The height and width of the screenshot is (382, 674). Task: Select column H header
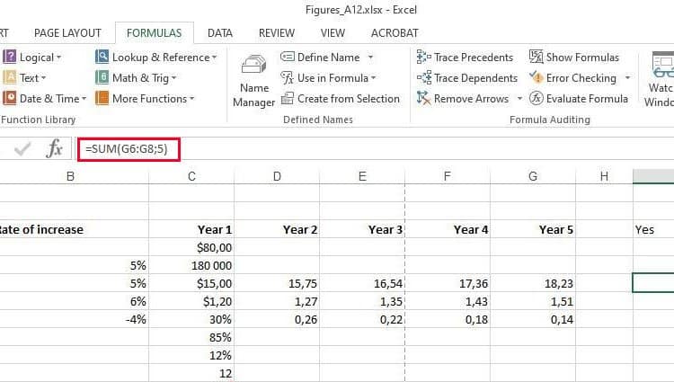604,176
